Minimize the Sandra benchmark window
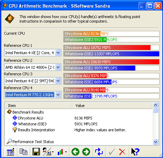This screenshot has height=158, width=163. [x=142, y=6]
